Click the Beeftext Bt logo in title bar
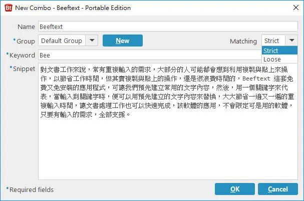Viewport: 304px width, 201px height. click(x=9, y=8)
